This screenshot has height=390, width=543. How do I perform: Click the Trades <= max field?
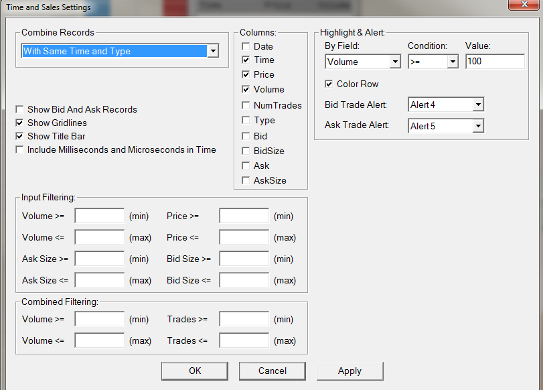point(244,340)
